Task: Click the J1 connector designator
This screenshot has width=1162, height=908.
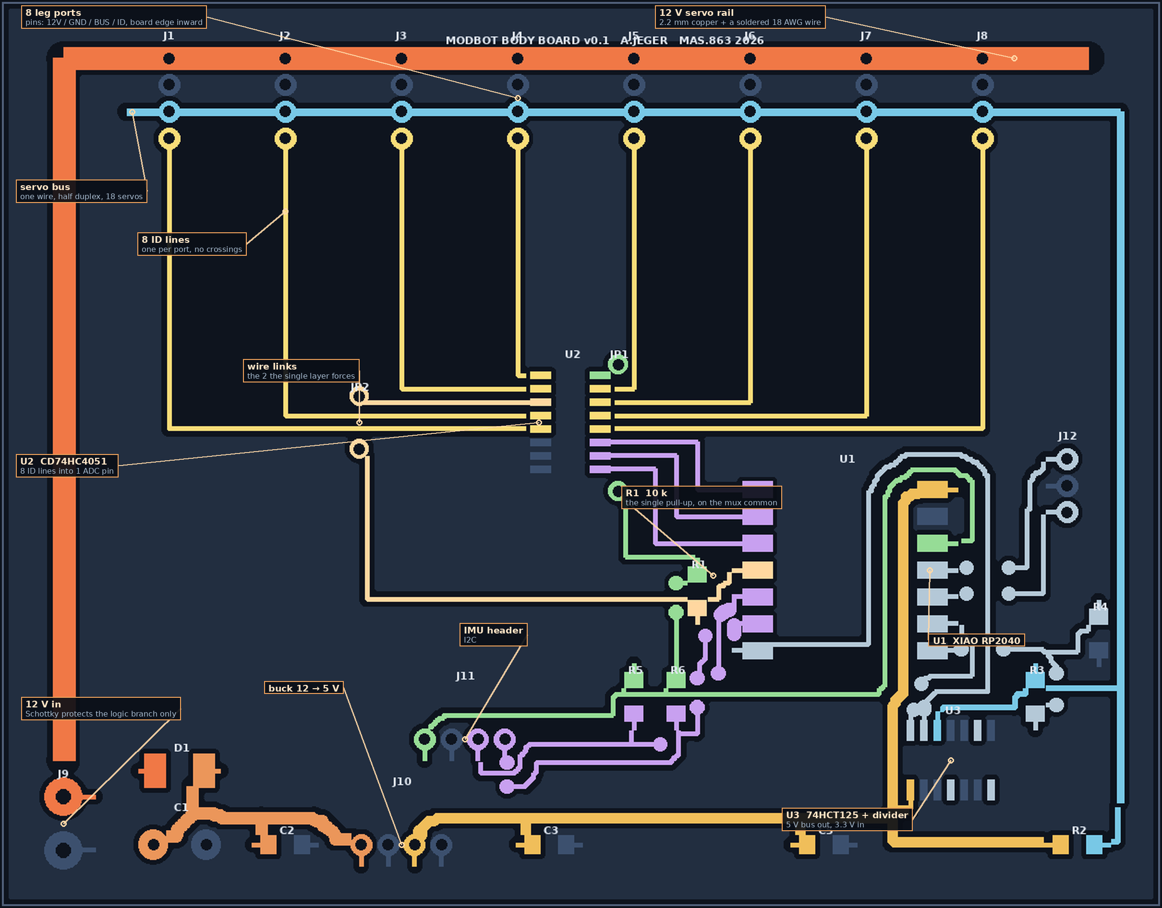Action: 168,36
